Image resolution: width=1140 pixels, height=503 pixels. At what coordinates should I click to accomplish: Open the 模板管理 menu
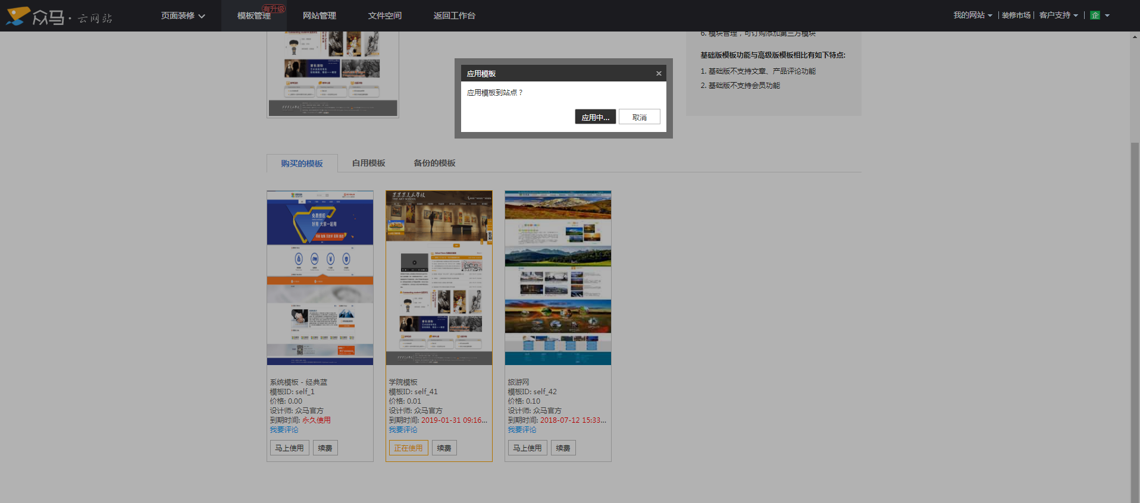click(254, 15)
